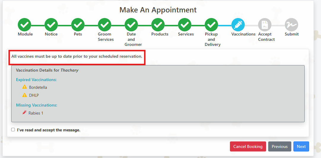Viewport: 321px width, 158px height.
Task: Return to the Services step icon
Action: [185, 25]
